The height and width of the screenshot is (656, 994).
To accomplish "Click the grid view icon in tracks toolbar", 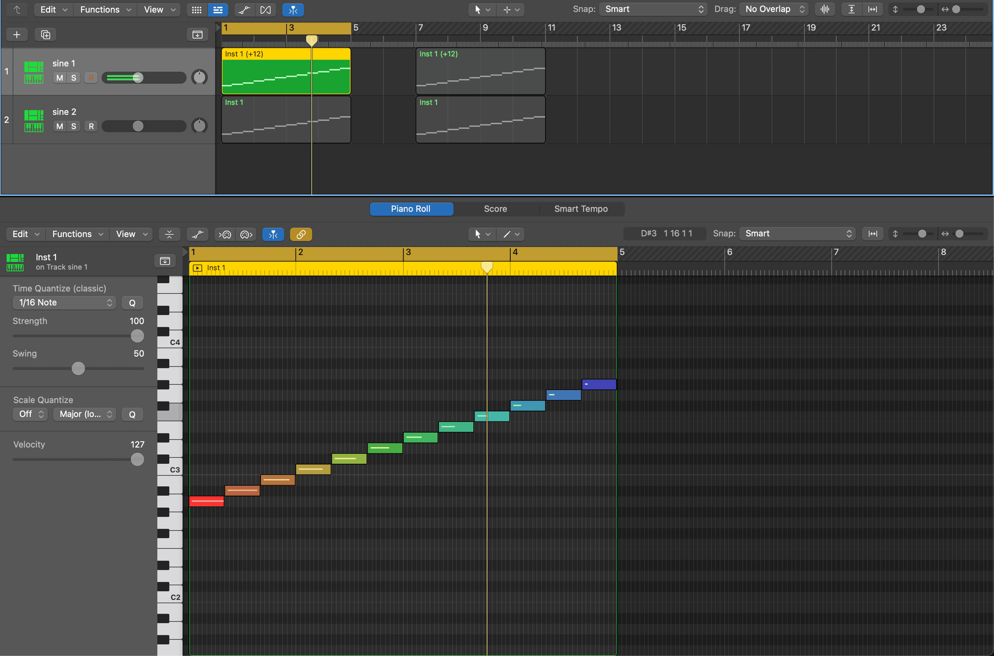I will click(196, 10).
